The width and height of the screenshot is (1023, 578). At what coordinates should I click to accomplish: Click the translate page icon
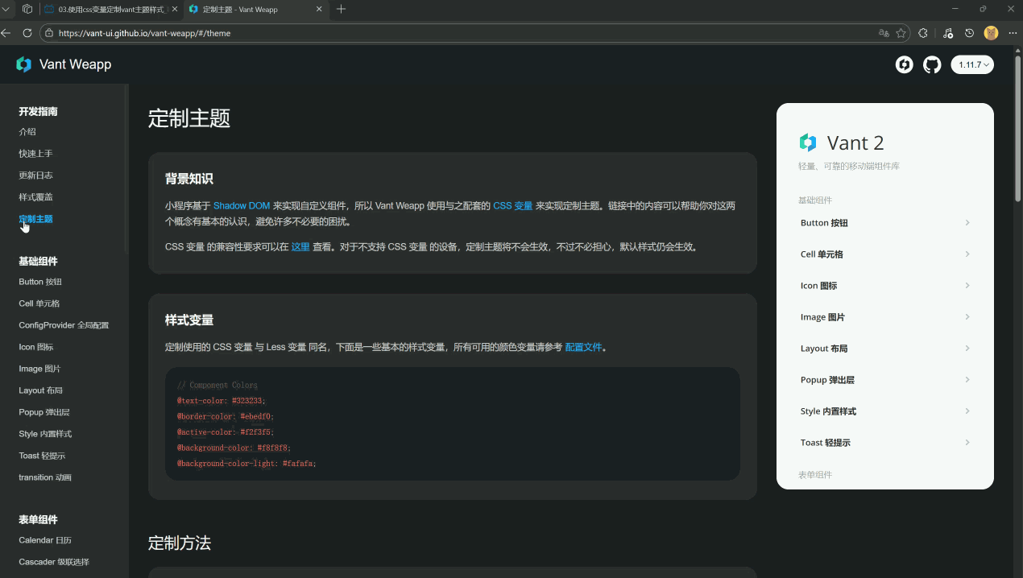[884, 33]
